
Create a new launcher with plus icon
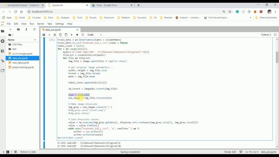pyautogui.click(x=10, y=29)
